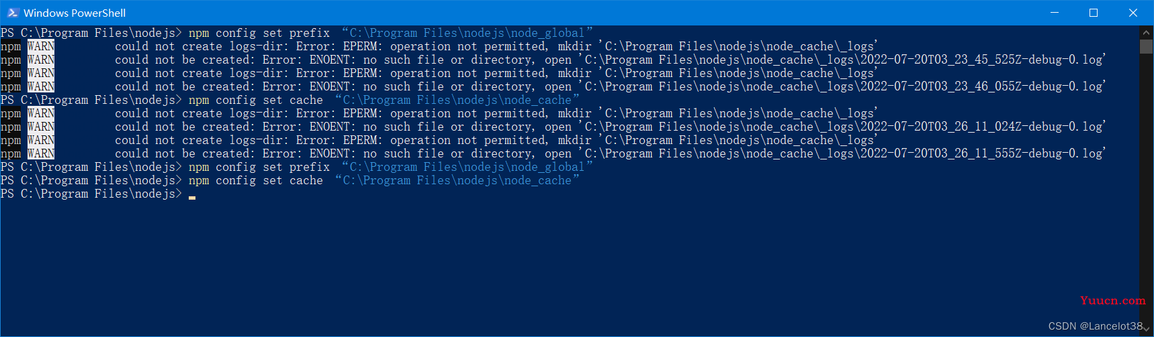Click the first highlighted WARN label

click(41, 46)
